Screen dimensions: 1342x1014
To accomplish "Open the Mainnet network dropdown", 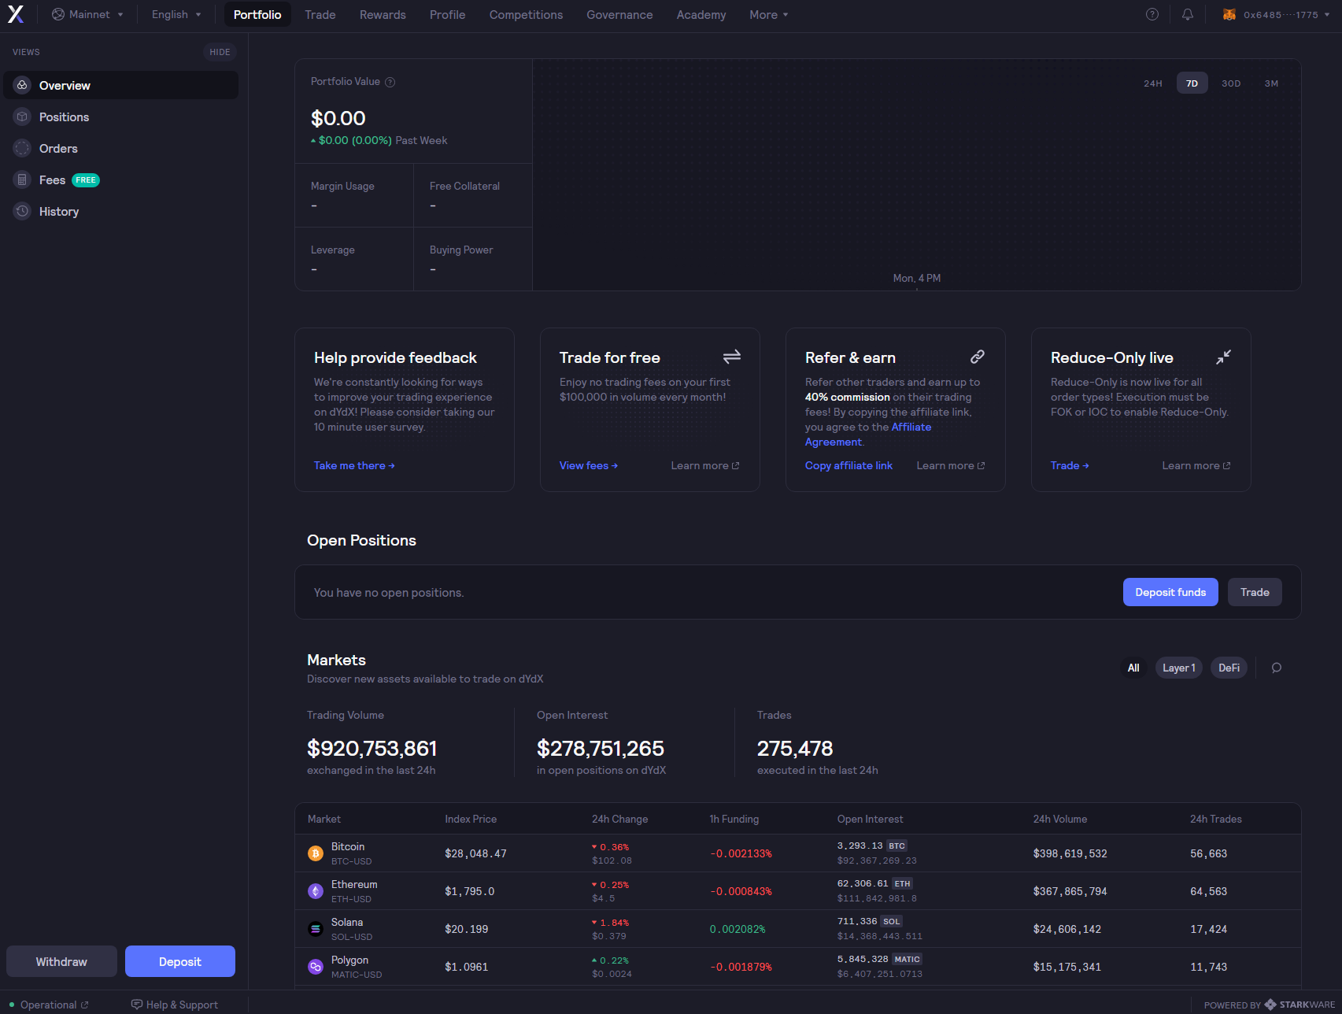I will 87,13.
